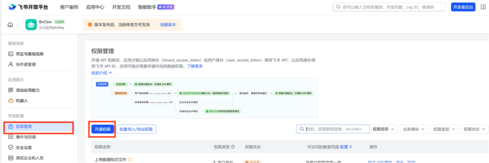Click the 操作 column header
The width and height of the screenshot is (489, 163).
coord(373,147)
